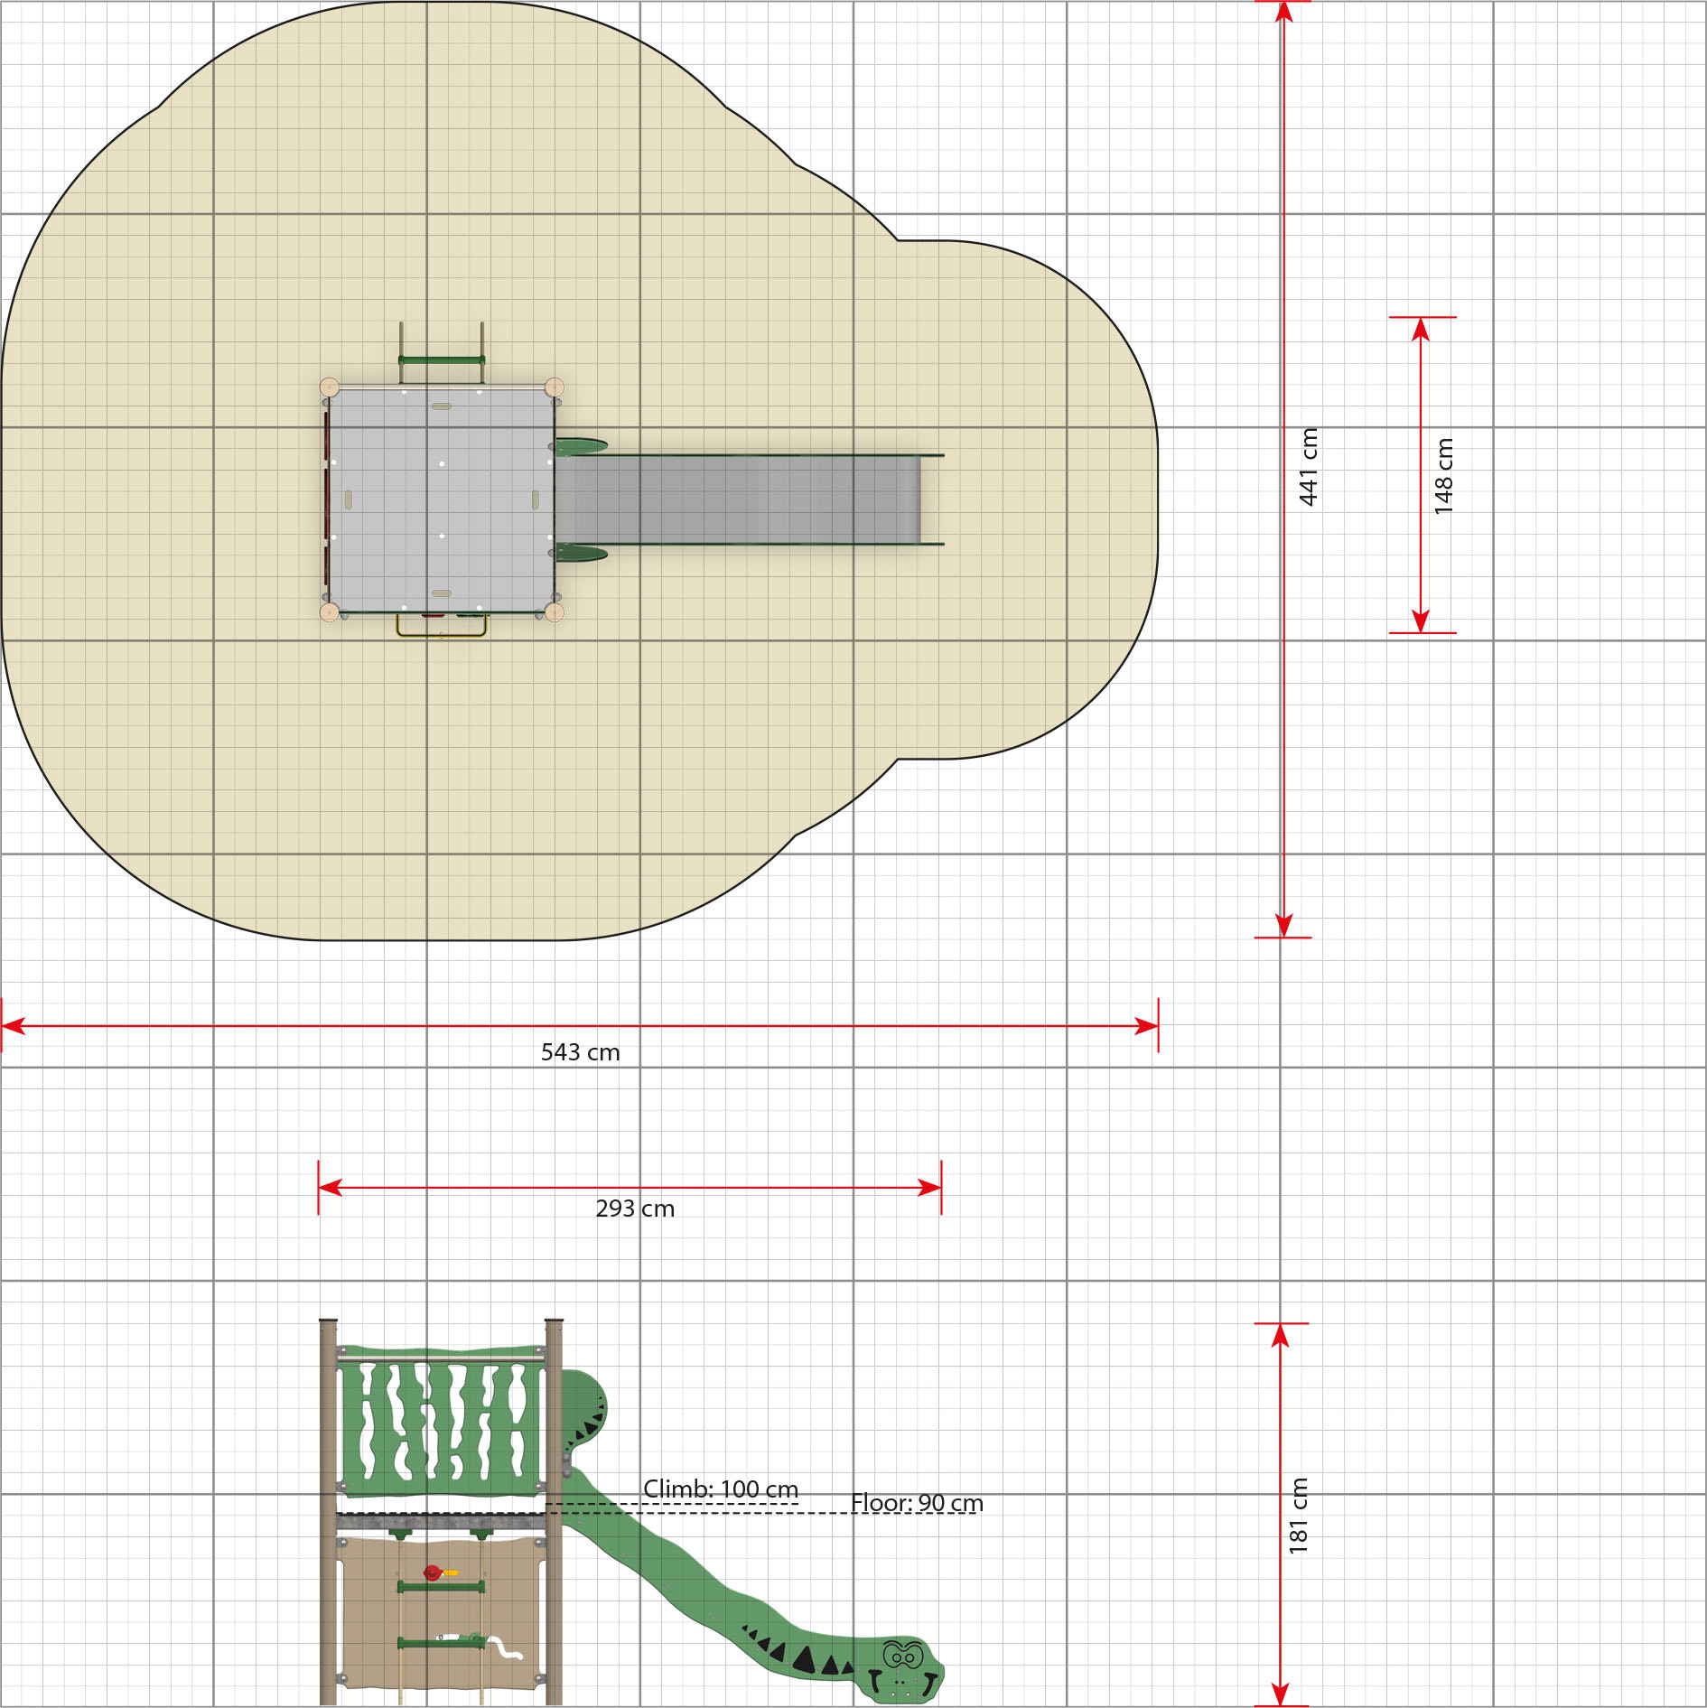1707x1708 pixels.
Task: Click the Climb: 100 cm annotation
Action: point(721,1489)
